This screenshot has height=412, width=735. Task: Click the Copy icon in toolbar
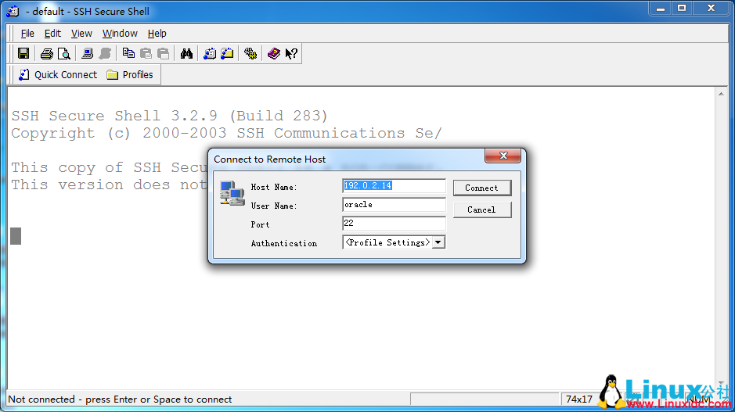pyautogui.click(x=128, y=53)
